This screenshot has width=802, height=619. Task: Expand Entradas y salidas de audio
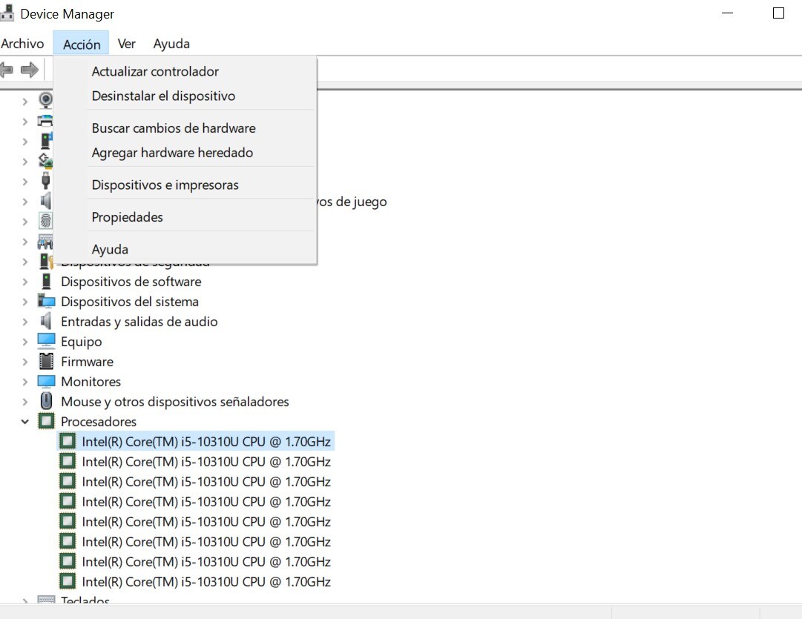24,322
